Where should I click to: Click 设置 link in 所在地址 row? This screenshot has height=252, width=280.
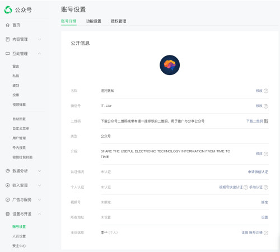[264, 217]
